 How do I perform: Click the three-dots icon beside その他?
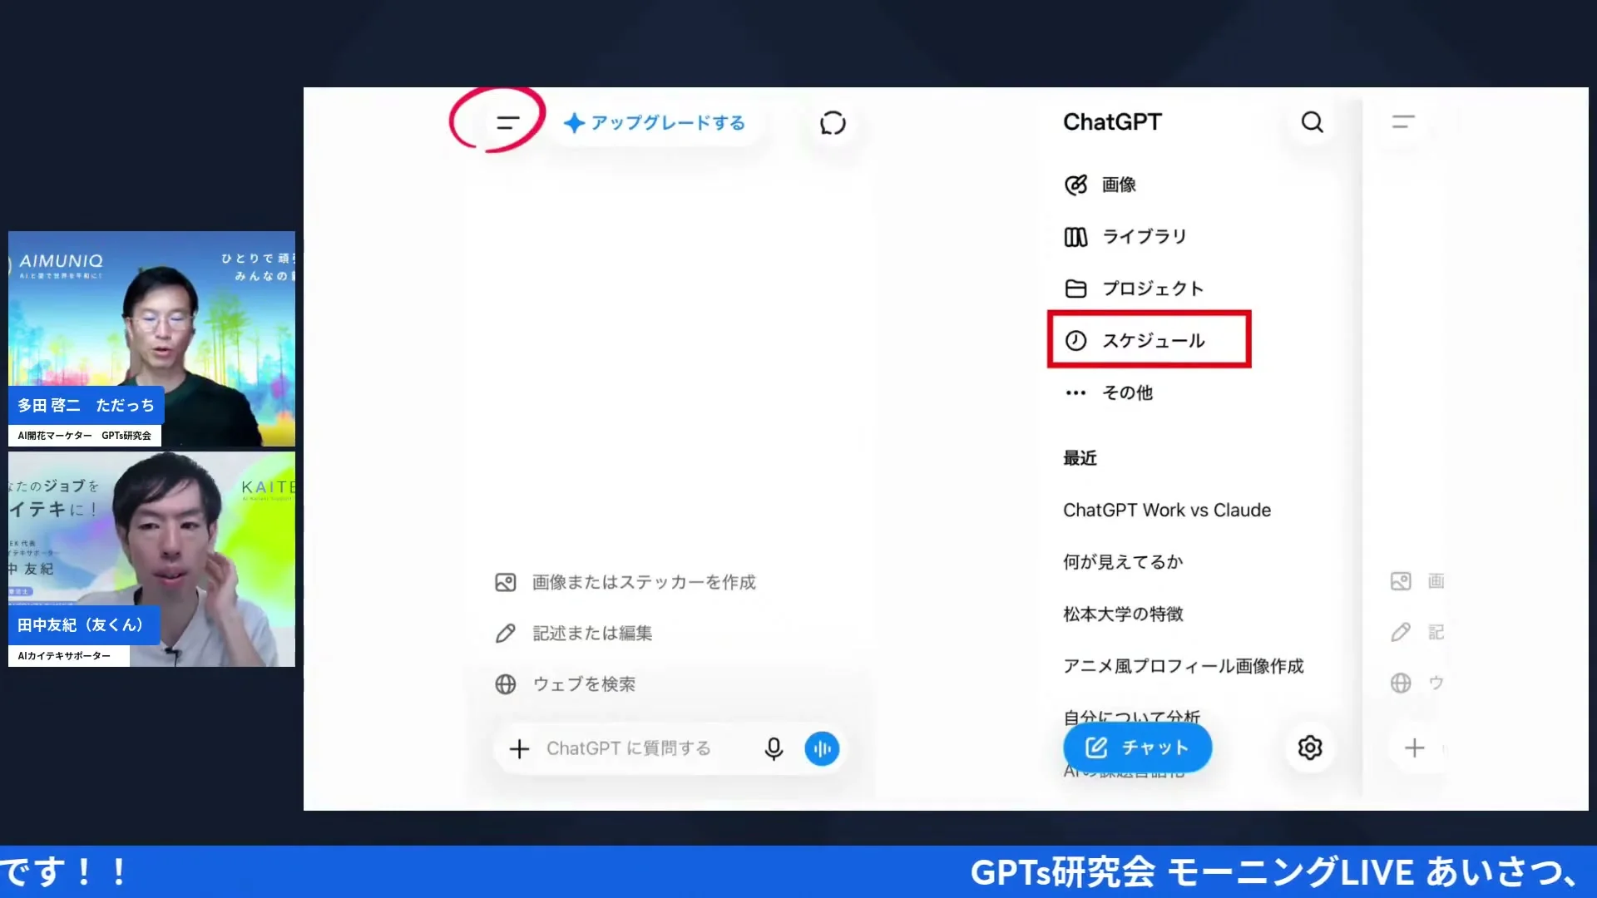click(x=1075, y=392)
